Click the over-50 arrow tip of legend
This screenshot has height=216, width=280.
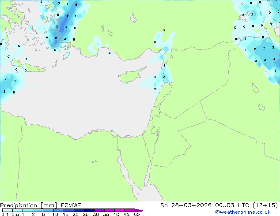(140, 210)
